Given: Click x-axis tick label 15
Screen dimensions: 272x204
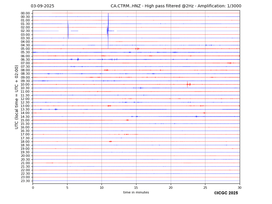Looking at the screenshot, I should point(136,188).
